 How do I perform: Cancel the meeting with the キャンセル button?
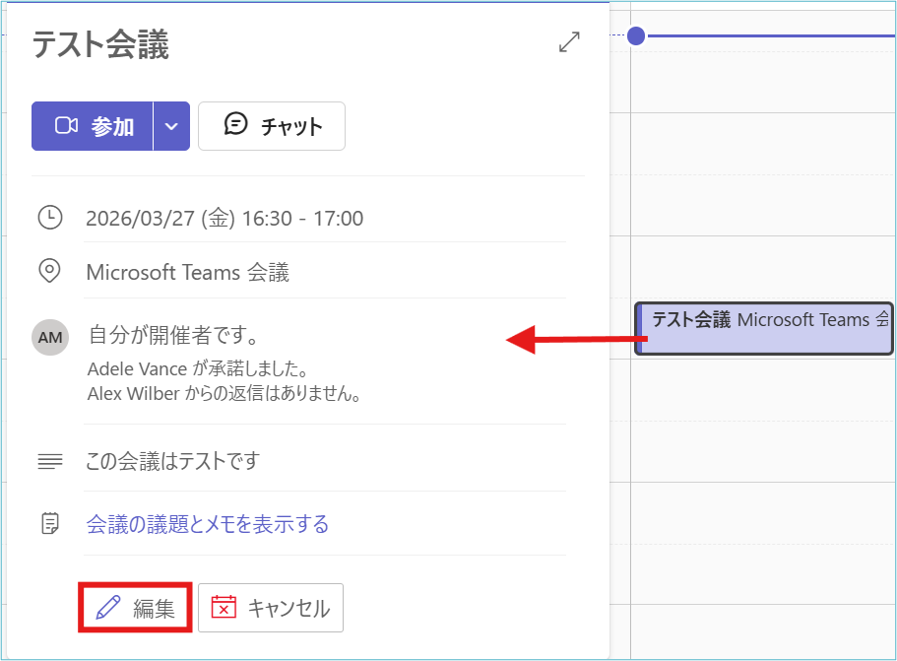[271, 608]
